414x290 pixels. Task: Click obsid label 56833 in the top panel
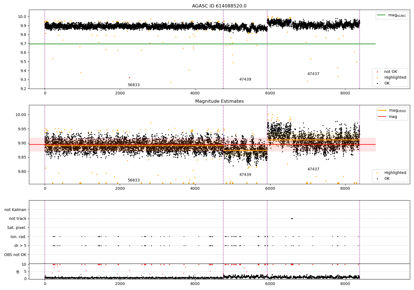(x=134, y=85)
